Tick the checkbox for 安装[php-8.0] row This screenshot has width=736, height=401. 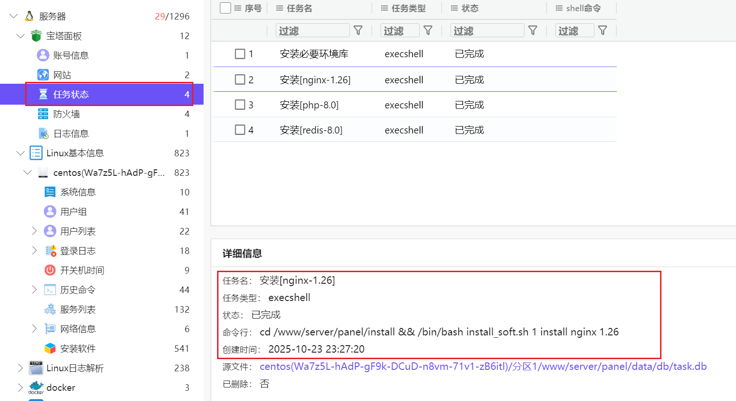click(240, 105)
